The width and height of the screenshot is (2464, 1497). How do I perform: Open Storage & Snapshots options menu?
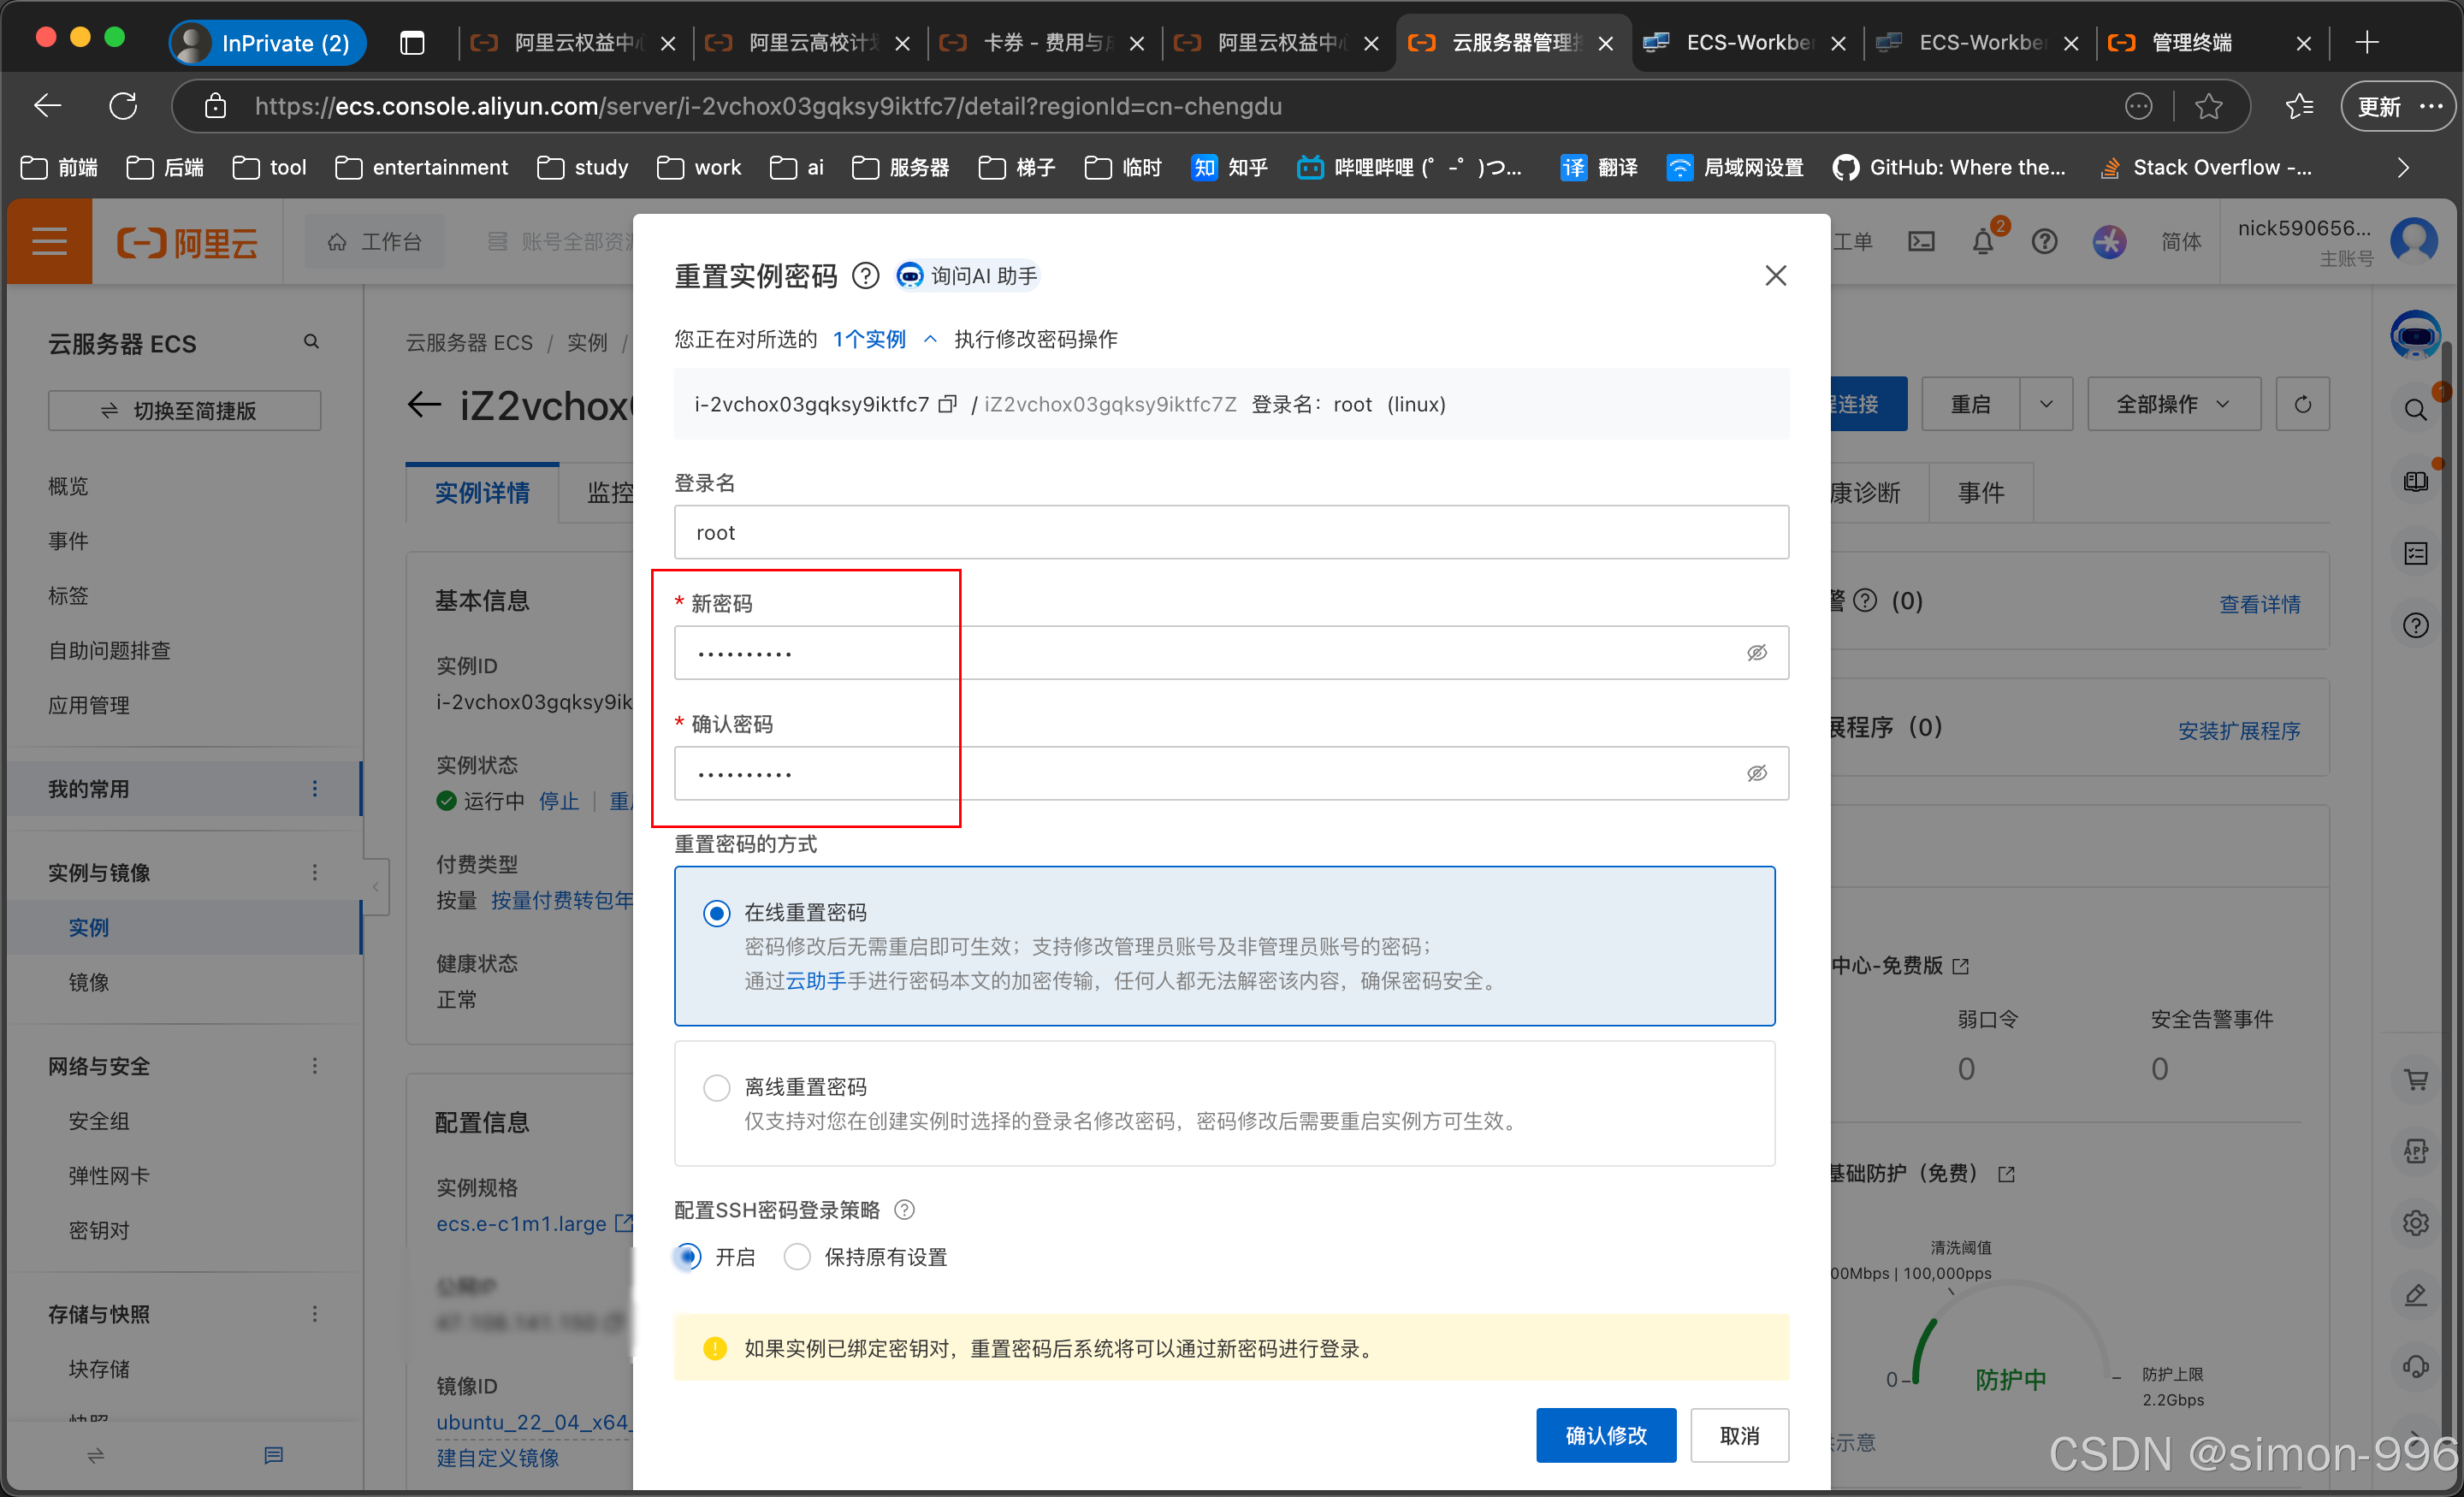click(315, 1314)
